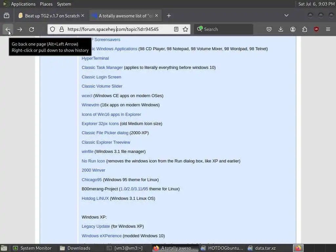Follow the Hotdog LINUX link
The width and height of the screenshot is (336, 252).
pyautogui.click(x=95, y=199)
